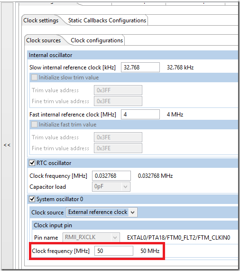Open the Clock configurations sub-tab
Screen dimensions: 240x271
tap(97, 40)
